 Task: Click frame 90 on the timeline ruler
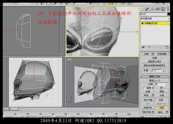[x=116, y=114]
